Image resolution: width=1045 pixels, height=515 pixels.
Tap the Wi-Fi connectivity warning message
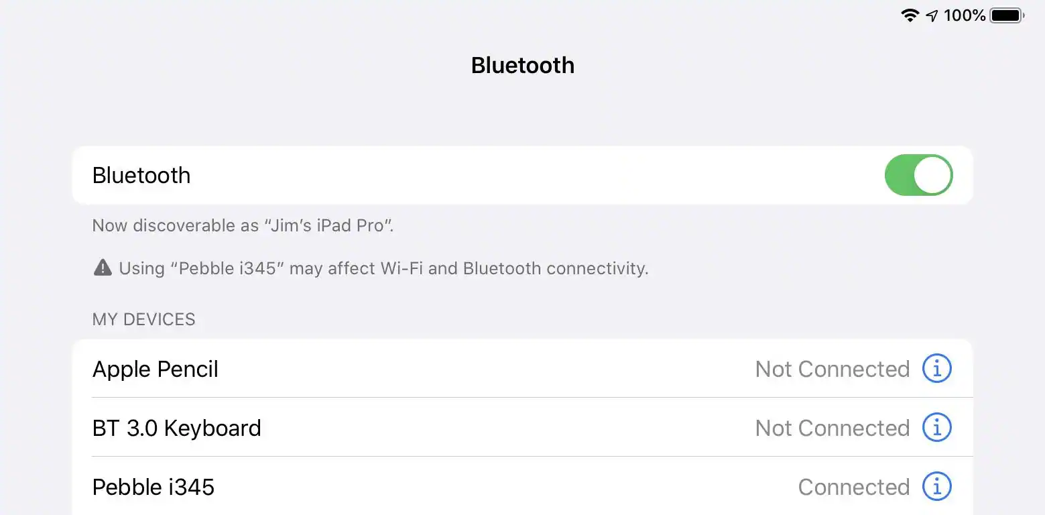point(383,269)
